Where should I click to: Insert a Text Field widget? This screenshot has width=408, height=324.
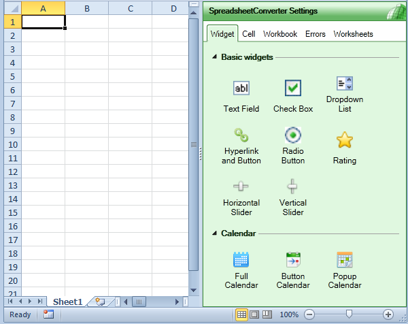(241, 97)
